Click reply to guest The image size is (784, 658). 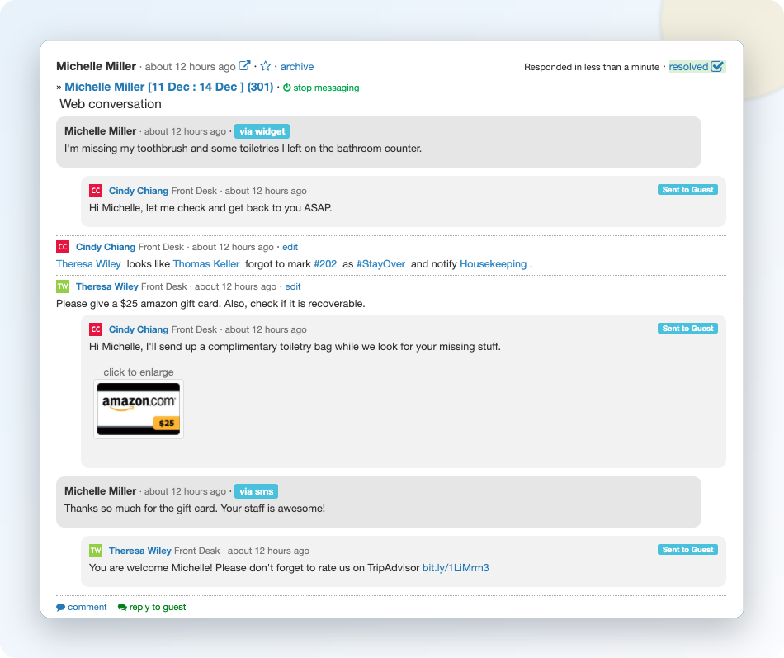pyautogui.click(x=152, y=607)
